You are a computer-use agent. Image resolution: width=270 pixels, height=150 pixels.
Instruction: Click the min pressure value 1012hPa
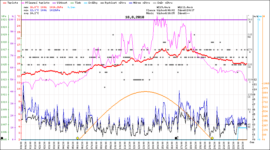tap(55, 10)
